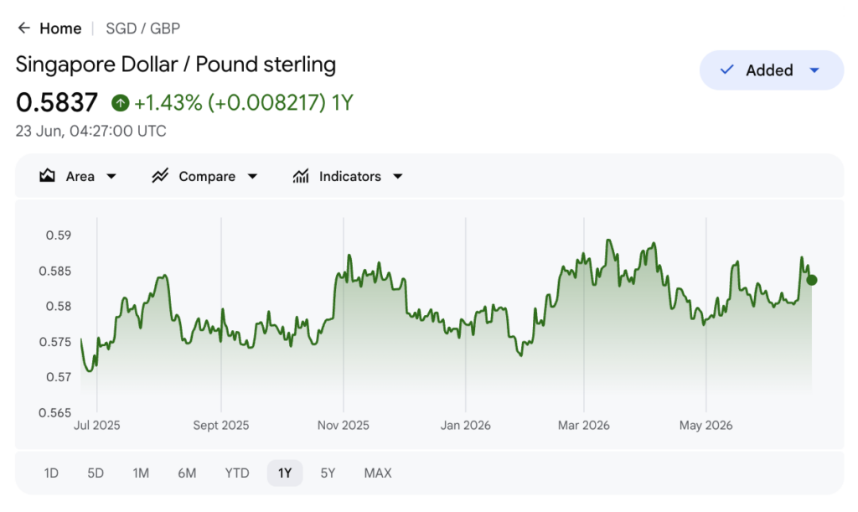Click the Nov 2025 axis label
858x512 pixels.
(x=343, y=426)
